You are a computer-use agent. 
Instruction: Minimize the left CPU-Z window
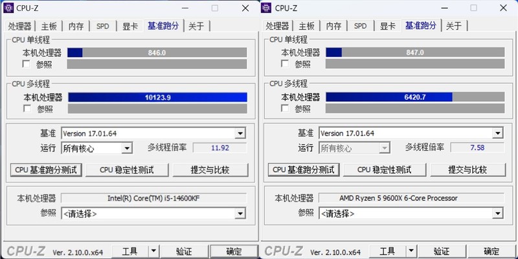(x=185, y=8)
